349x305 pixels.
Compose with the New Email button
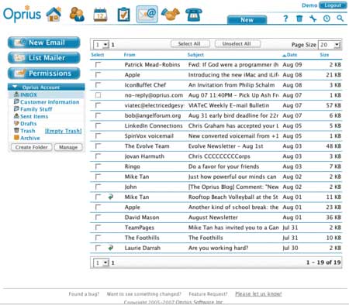pos(44,43)
